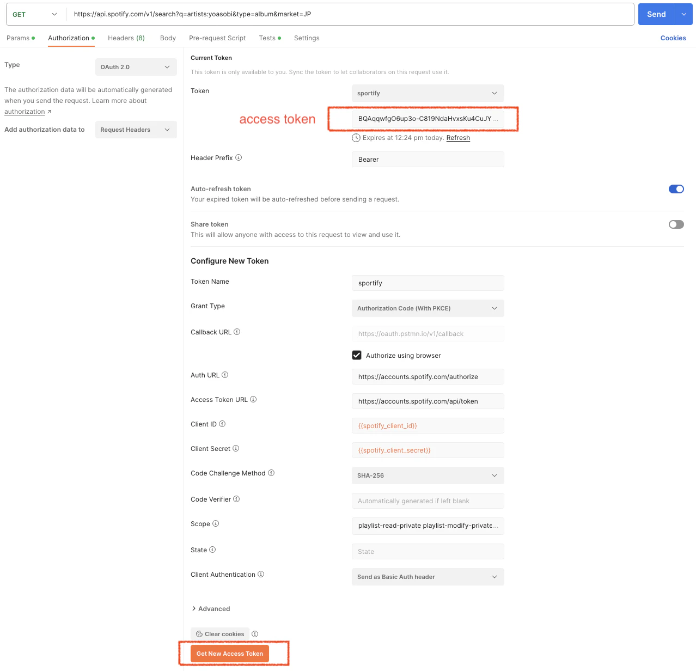Click the info icon beside Code Challenge Method
696x671 pixels.
coord(271,473)
